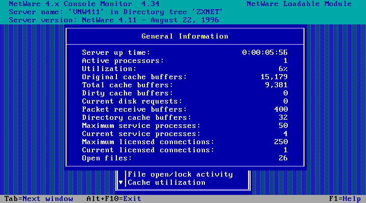Click Dirty cache buffers label

128,93
